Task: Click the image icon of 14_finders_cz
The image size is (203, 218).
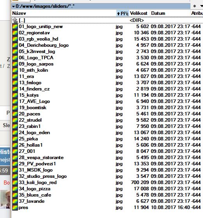Action: [15, 89]
